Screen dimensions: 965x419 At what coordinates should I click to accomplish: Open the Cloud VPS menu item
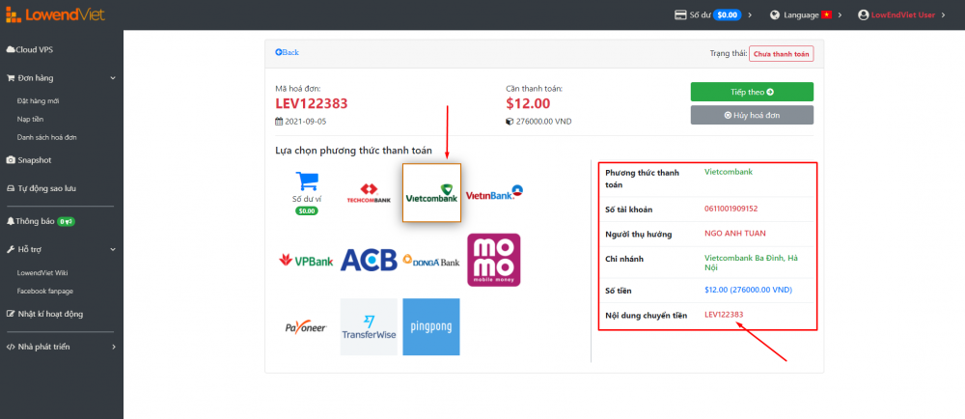30,49
